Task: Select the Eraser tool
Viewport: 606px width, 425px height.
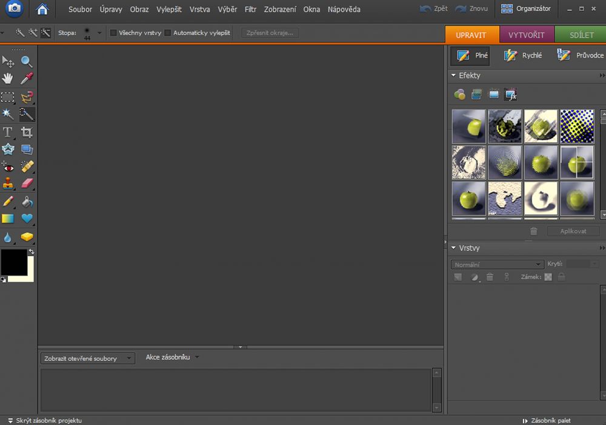Action: point(27,183)
